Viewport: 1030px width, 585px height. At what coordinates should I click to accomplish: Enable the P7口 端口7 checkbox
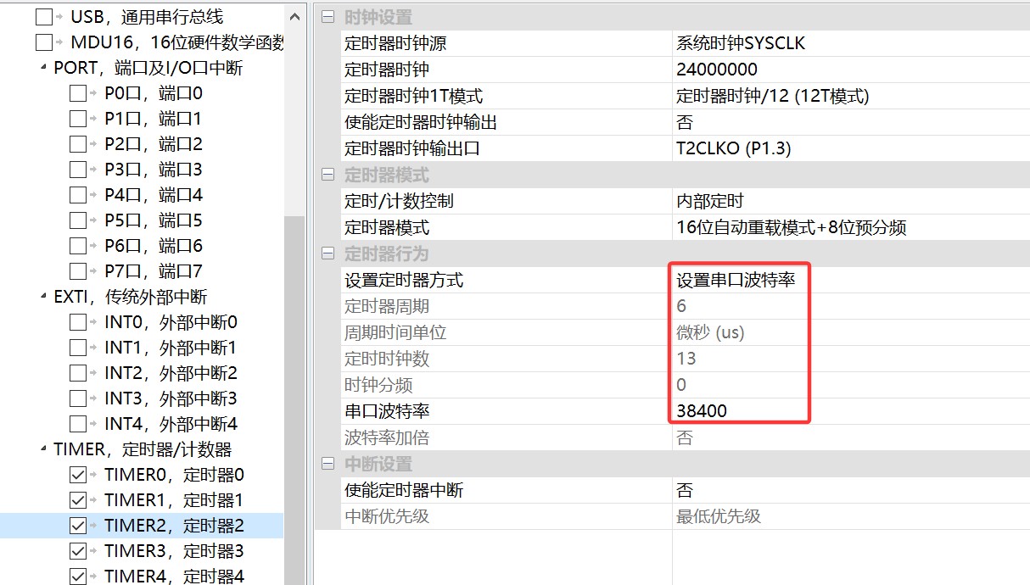(78, 271)
